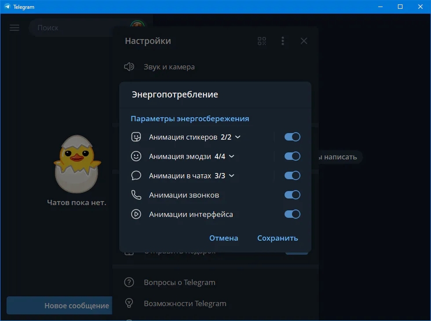Open Вопросы о Telegram

[x=215, y=282]
